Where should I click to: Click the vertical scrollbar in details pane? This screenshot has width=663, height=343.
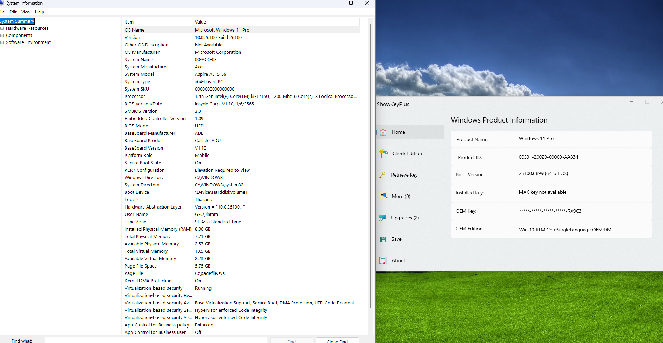click(371, 165)
